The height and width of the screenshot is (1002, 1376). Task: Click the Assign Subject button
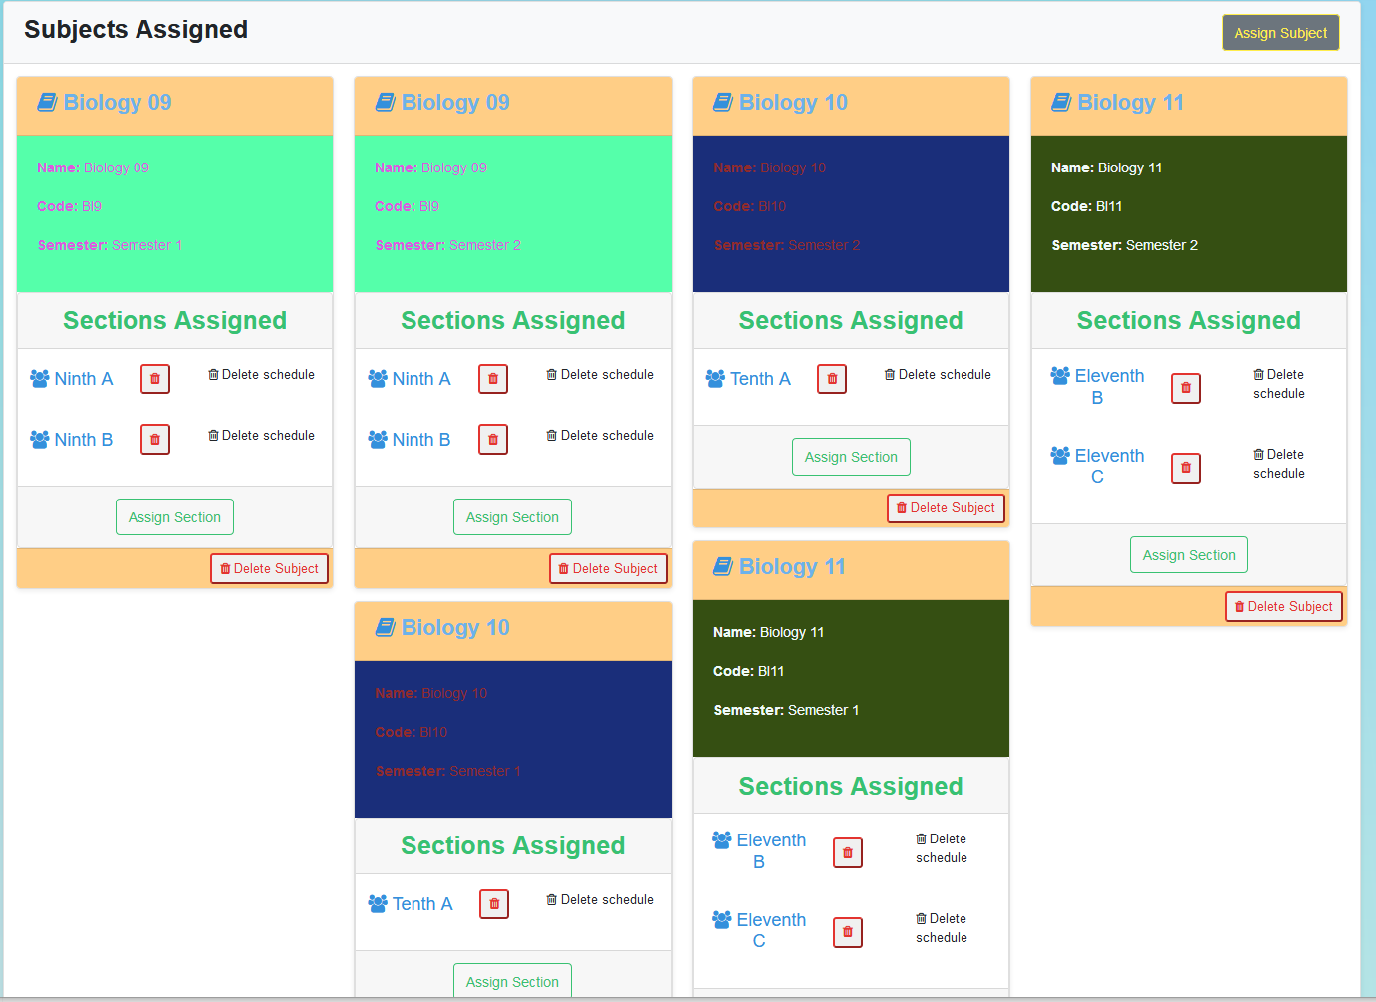coord(1280,33)
